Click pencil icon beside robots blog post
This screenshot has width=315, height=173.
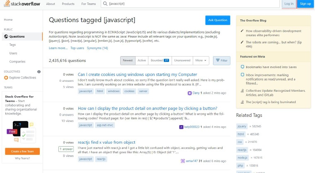242,42
